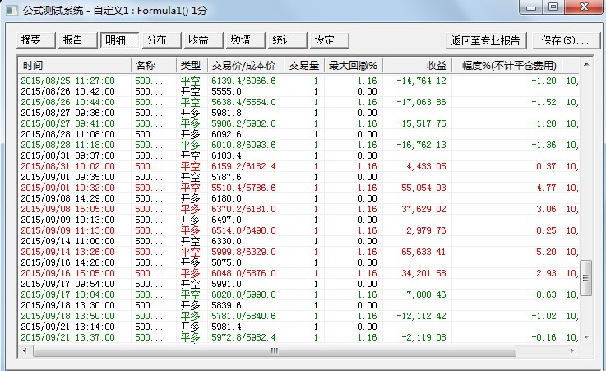Select row 2015/09/08 15:05:00
Viewport: 606px width, 371px height.
[x=298, y=209]
